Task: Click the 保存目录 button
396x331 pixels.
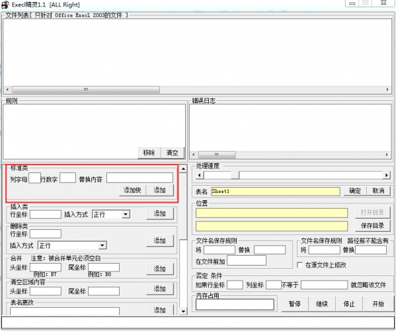Action: (372, 226)
